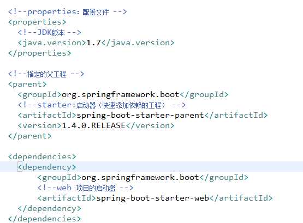Click the closing </properties> tag
Image resolution: width=303 pixels, height=223 pixels.
40,53
